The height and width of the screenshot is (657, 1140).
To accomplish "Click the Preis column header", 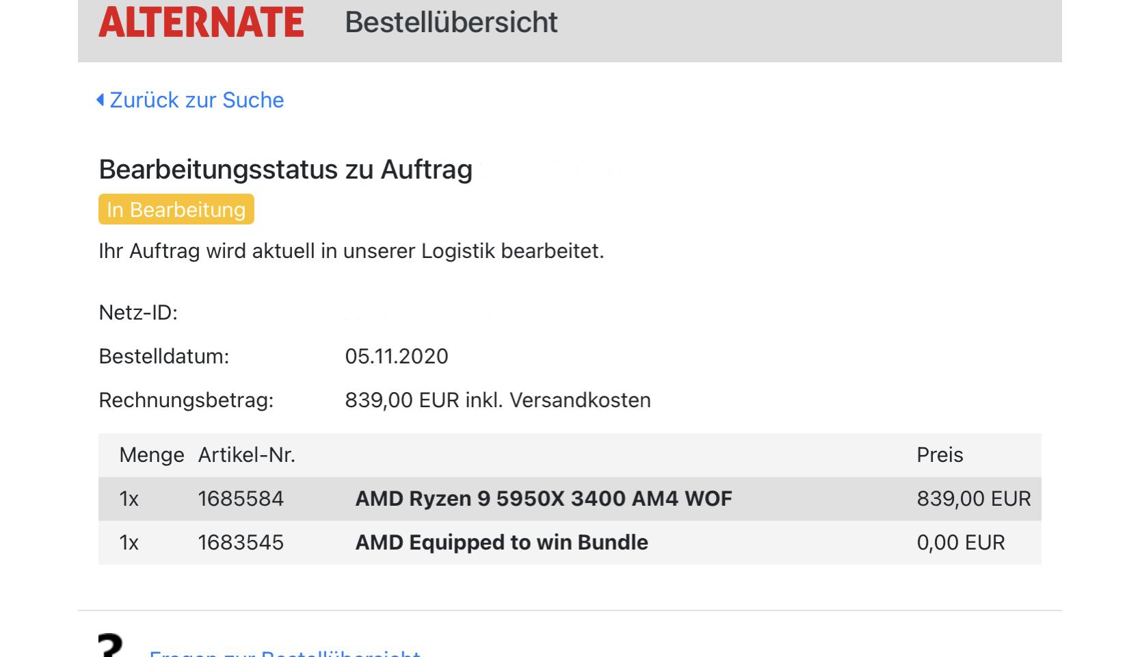I will tap(940, 454).
